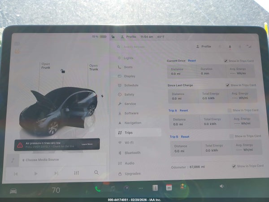Tap the music note album thumbnail
The height and width of the screenshot is (202, 269).
coord(13,160)
